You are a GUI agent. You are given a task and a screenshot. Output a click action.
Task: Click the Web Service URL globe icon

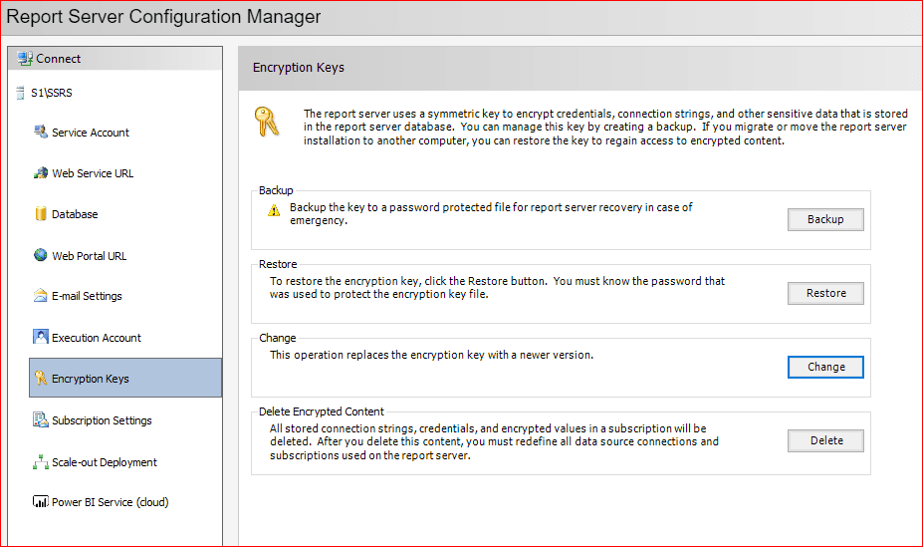(x=41, y=172)
